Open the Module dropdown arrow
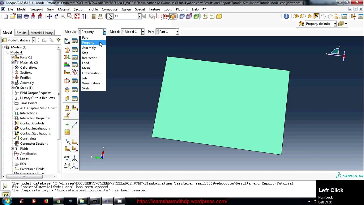 pos(104,32)
